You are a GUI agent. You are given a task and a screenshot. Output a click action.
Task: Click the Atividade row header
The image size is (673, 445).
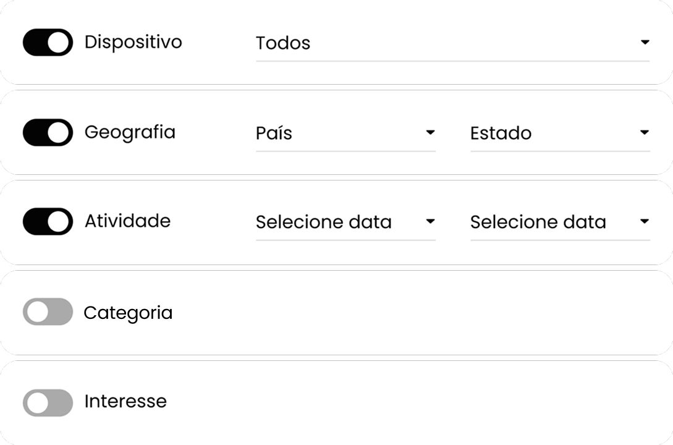pos(127,221)
